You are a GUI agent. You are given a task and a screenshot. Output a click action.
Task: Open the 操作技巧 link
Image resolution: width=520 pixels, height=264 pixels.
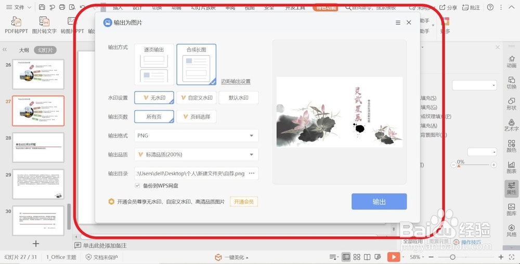[x=471, y=243]
